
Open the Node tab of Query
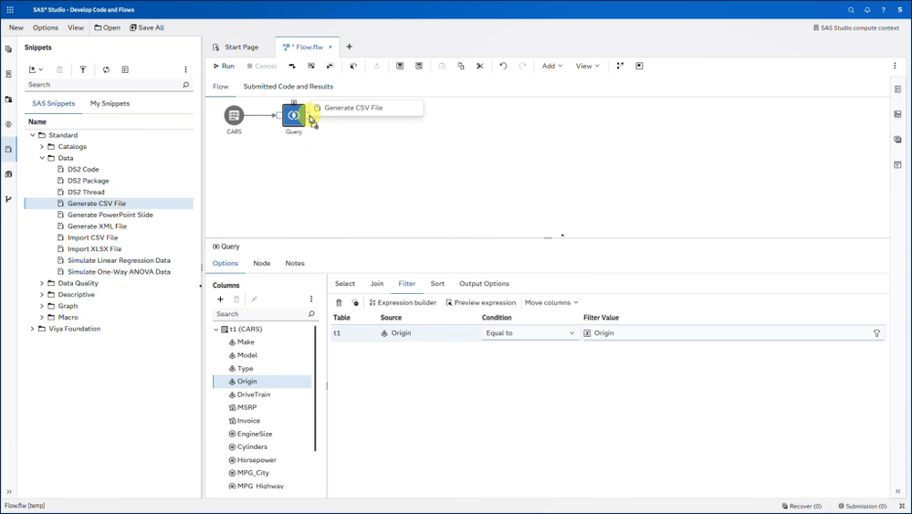[262, 263]
